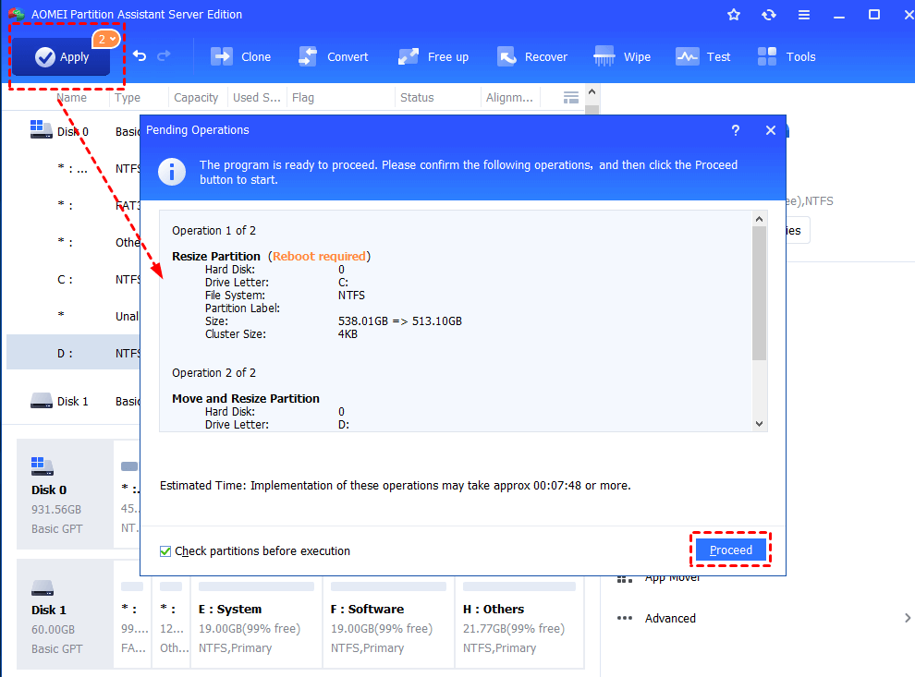
Task: Click the Move and Resize Partition heading
Action: point(246,398)
